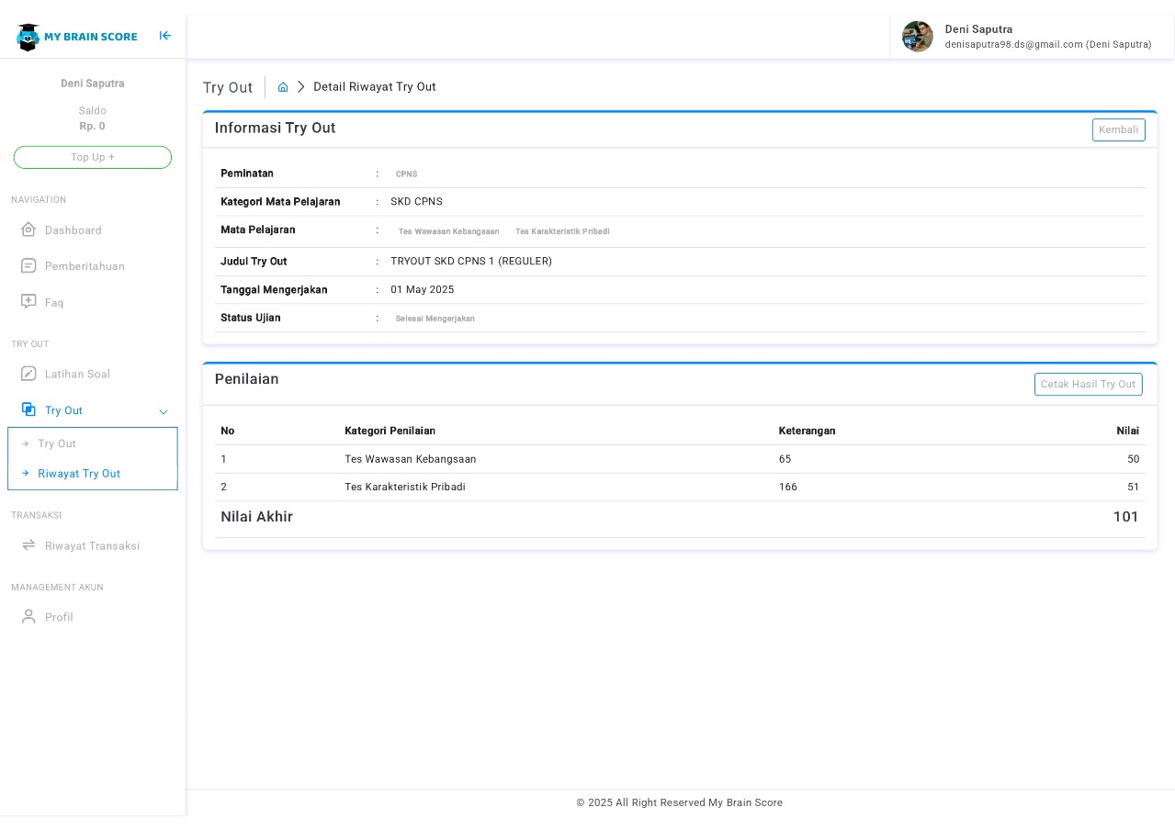The image size is (1175, 830).
Task: Click the Top Up + button
Action: pyautogui.click(x=92, y=157)
